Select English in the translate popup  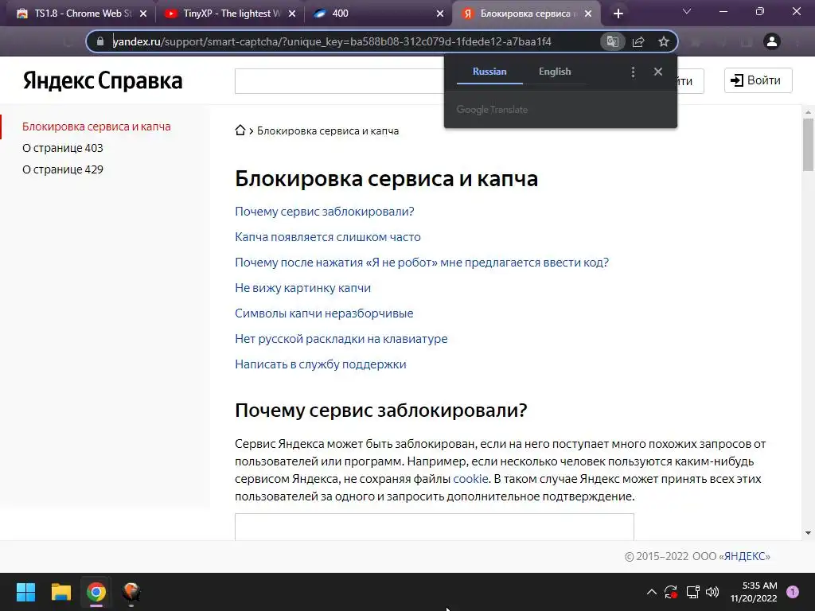coord(555,72)
